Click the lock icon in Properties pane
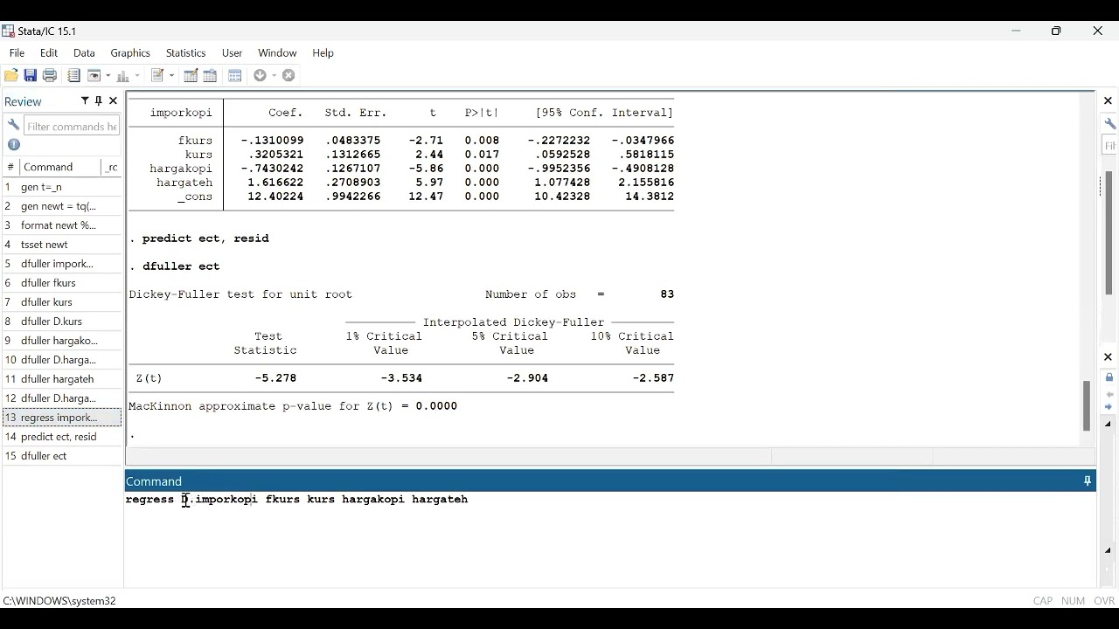This screenshot has width=1119, height=629. (x=1109, y=377)
